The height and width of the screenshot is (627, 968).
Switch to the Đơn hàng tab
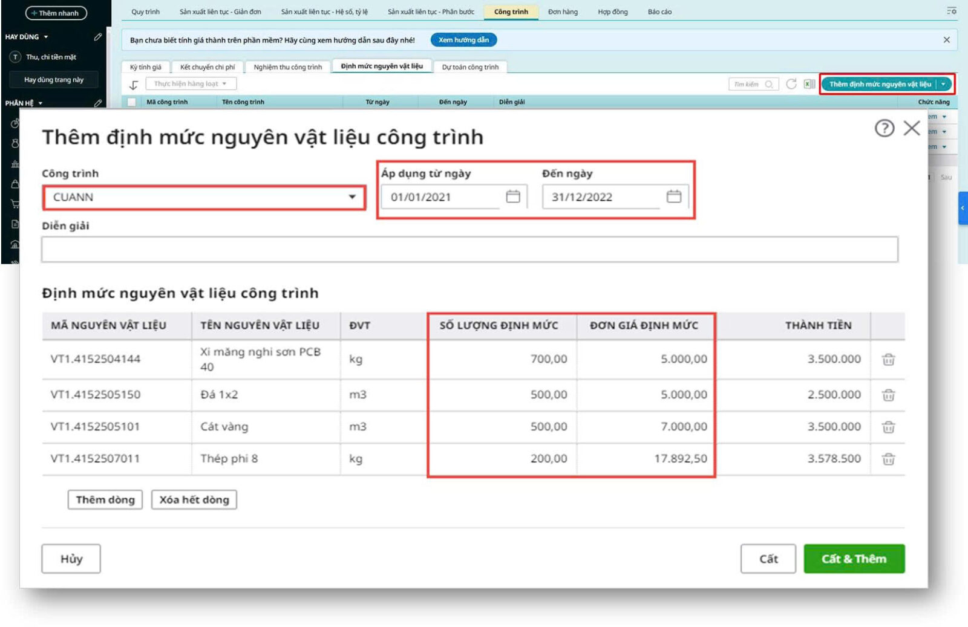(x=563, y=12)
